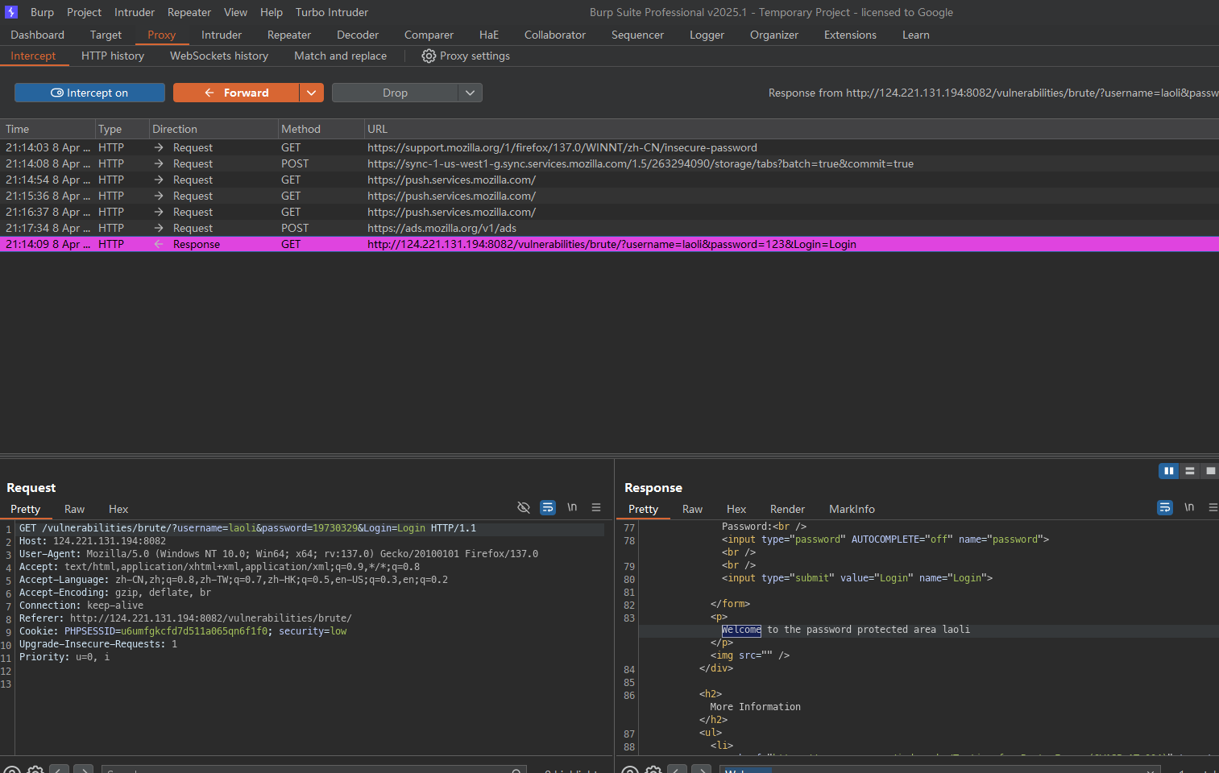
Task: Click the left arrow icon in the Response row
Action: 159,244
